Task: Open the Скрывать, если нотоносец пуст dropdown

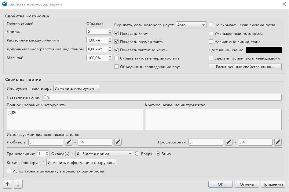Action: coord(192,25)
